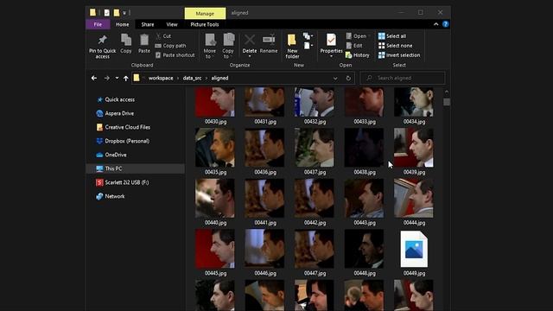Switch to the Share tab
The width and height of the screenshot is (553, 311).
(148, 24)
